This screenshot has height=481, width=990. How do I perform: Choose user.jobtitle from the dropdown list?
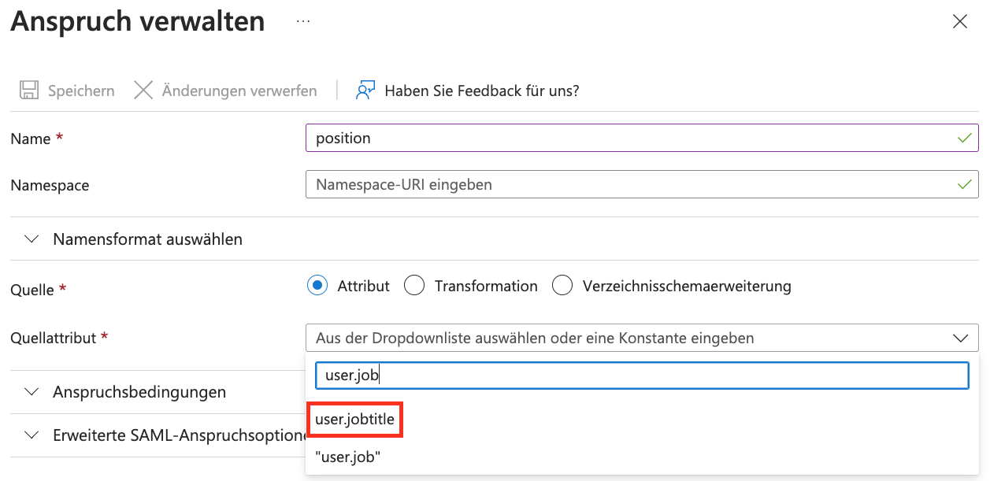pyautogui.click(x=354, y=420)
